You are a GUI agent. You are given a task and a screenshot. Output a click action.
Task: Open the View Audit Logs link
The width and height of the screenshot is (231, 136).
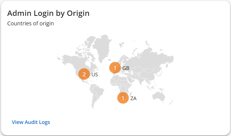[31, 122]
